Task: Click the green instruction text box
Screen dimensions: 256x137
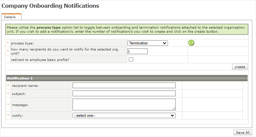Action: (x=126, y=29)
